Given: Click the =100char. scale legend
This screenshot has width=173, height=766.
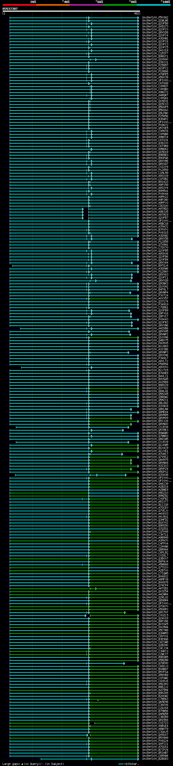Looking at the screenshot, I should click(128, 764).
